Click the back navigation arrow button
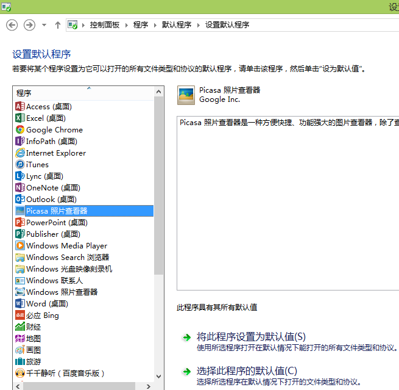The image size is (399, 390). tap(12, 25)
